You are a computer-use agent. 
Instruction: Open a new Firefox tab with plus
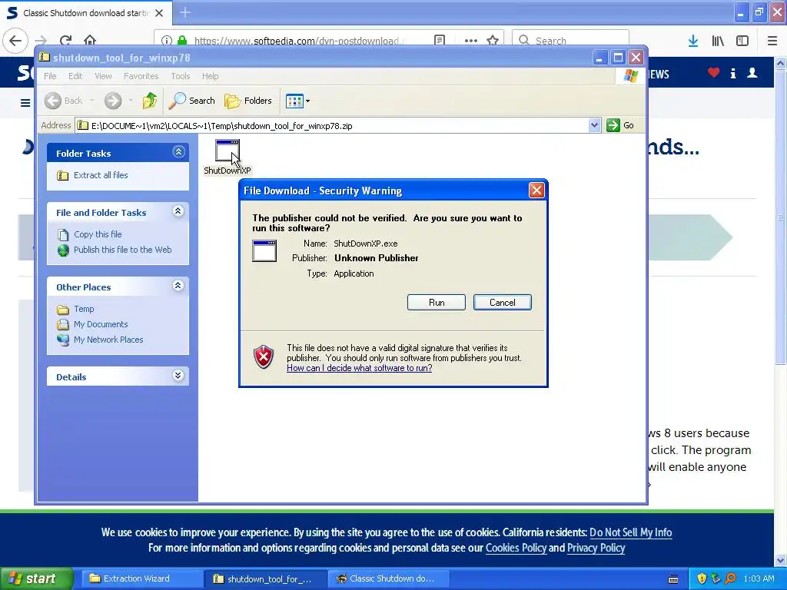pyautogui.click(x=184, y=12)
